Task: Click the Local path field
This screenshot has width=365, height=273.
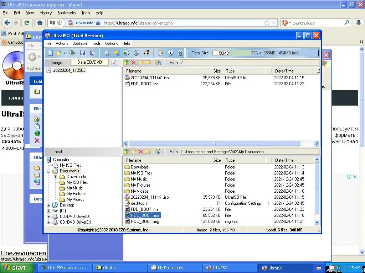Action: pos(250,152)
